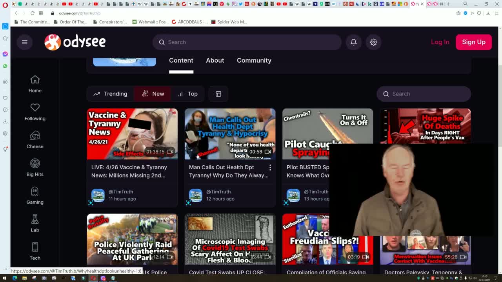Viewport: 502px width, 282px height.
Task: Open the Gaming category
Action: (x=35, y=195)
